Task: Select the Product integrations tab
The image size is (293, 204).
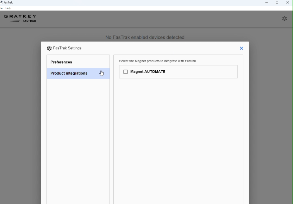Action: click(69, 74)
